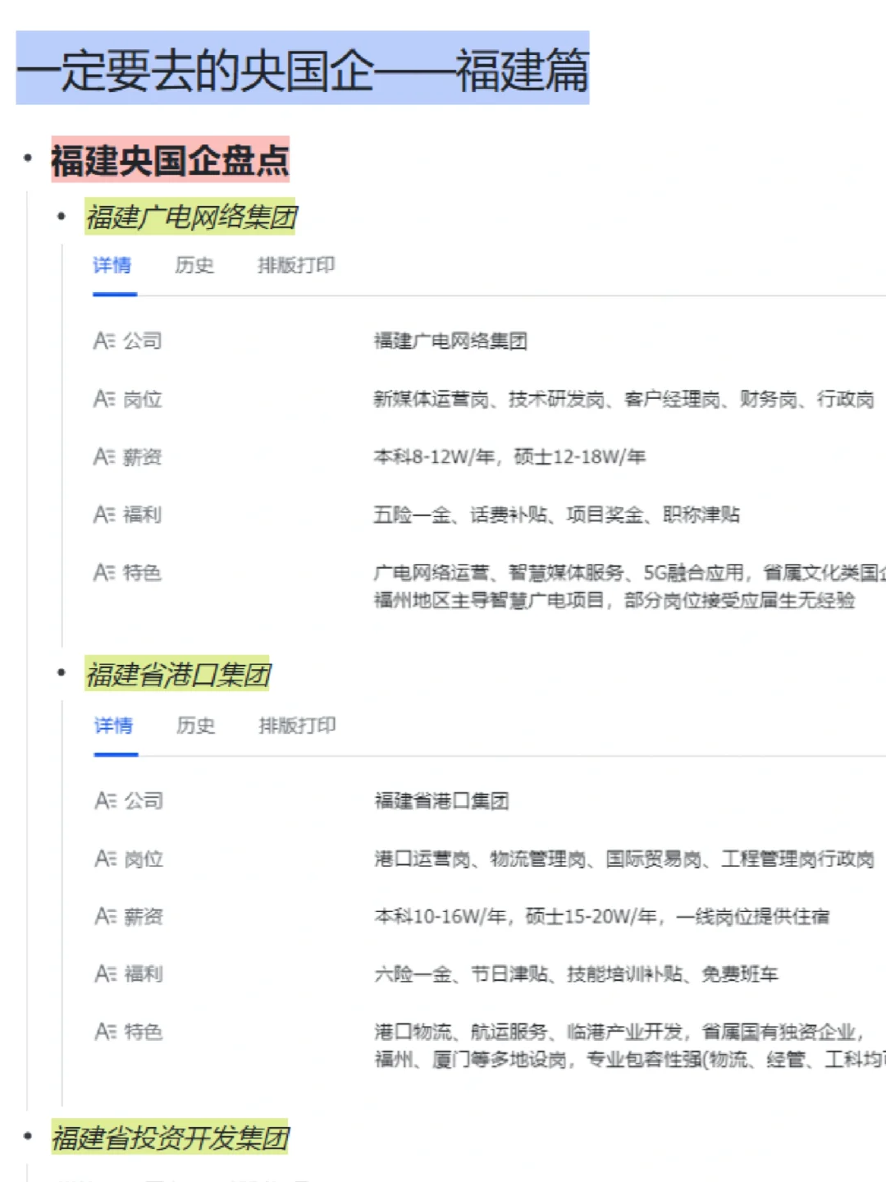Open 排版打印 tab under 福建广电网络集团
The width and height of the screenshot is (886, 1182).
click(x=296, y=265)
